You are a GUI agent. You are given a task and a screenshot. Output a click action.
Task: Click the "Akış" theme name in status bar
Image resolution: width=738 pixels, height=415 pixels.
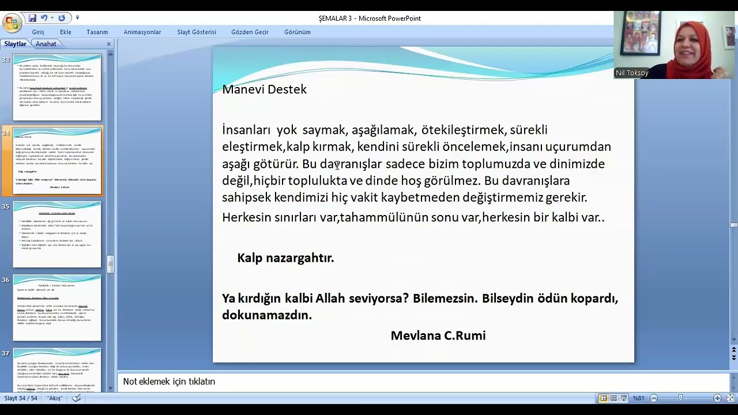pyautogui.click(x=54, y=398)
